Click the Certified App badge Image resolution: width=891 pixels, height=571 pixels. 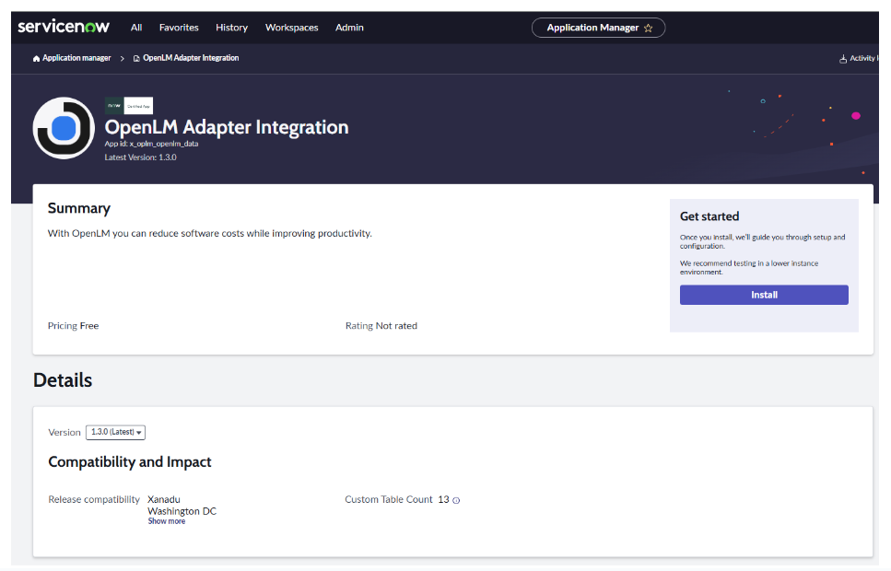[129, 106]
